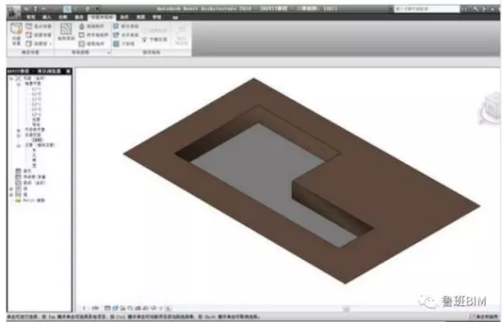Click the highlighted quick access toolbar icon
Screen dimensions: 503x322
(67, 8)
